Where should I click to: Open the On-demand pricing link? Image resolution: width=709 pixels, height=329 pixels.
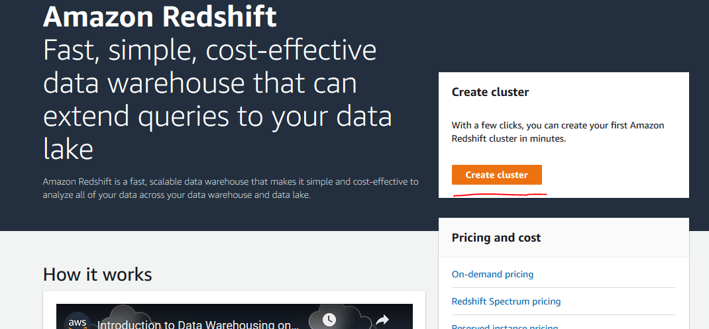coord(492,274)
